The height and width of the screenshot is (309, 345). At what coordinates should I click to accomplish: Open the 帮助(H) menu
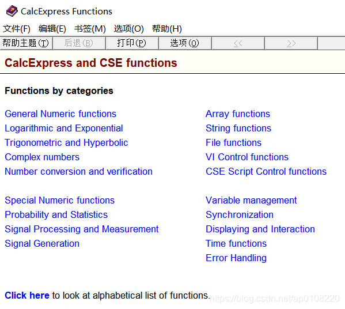(167, 29)
